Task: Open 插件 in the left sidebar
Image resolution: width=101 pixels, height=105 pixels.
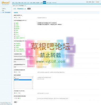Action: pos(3,10)
